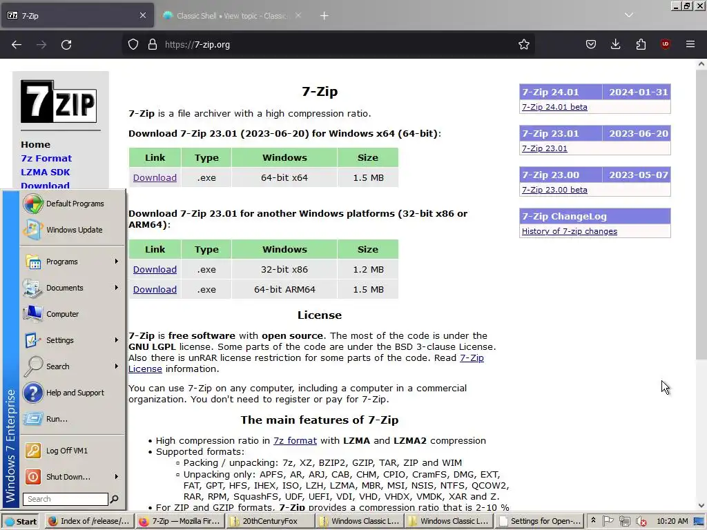Open muted volume tray icon
Screen dimensions: 707x530
[641, 522]
